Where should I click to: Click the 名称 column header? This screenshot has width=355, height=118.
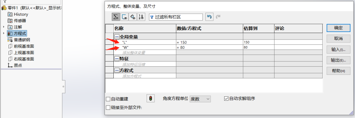tap(145, 28)
